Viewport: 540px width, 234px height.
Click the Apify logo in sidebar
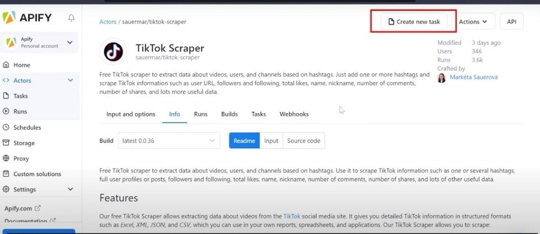(27, 17)
